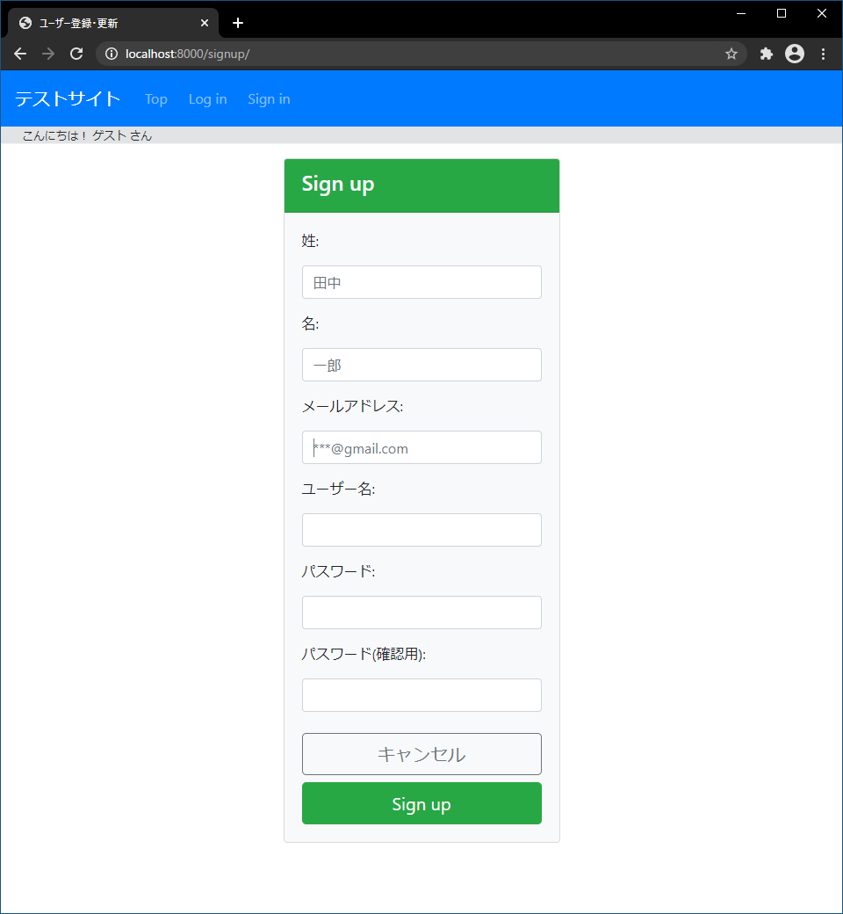Focus the address bar showing localhost:8000/signup/
The height and width of the screenshot is (914, 843).
coord(421,54)
